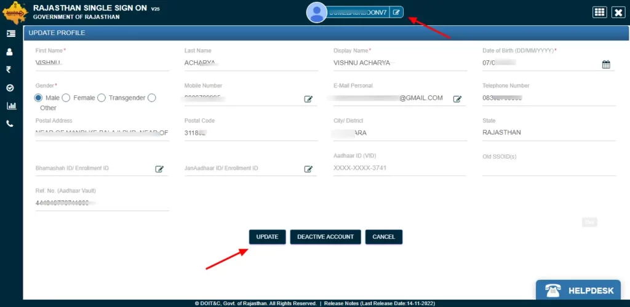630x307 pixels.
Task: Click the Postal Address field
Action: tap(102, 133)
